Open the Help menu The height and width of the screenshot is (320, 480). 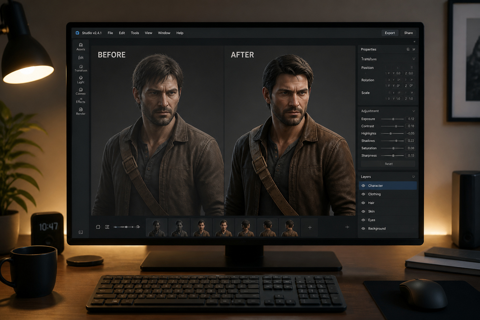(180, 33)
